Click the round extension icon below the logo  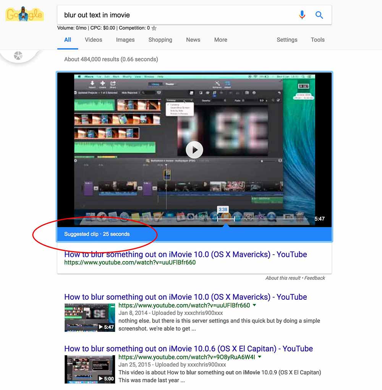pyautogui.click(x=18, y=55)
